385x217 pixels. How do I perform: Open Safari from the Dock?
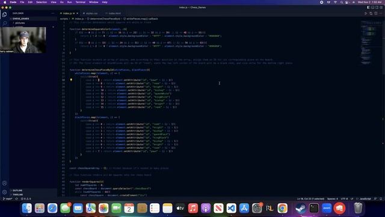click(x=52, y=209)
